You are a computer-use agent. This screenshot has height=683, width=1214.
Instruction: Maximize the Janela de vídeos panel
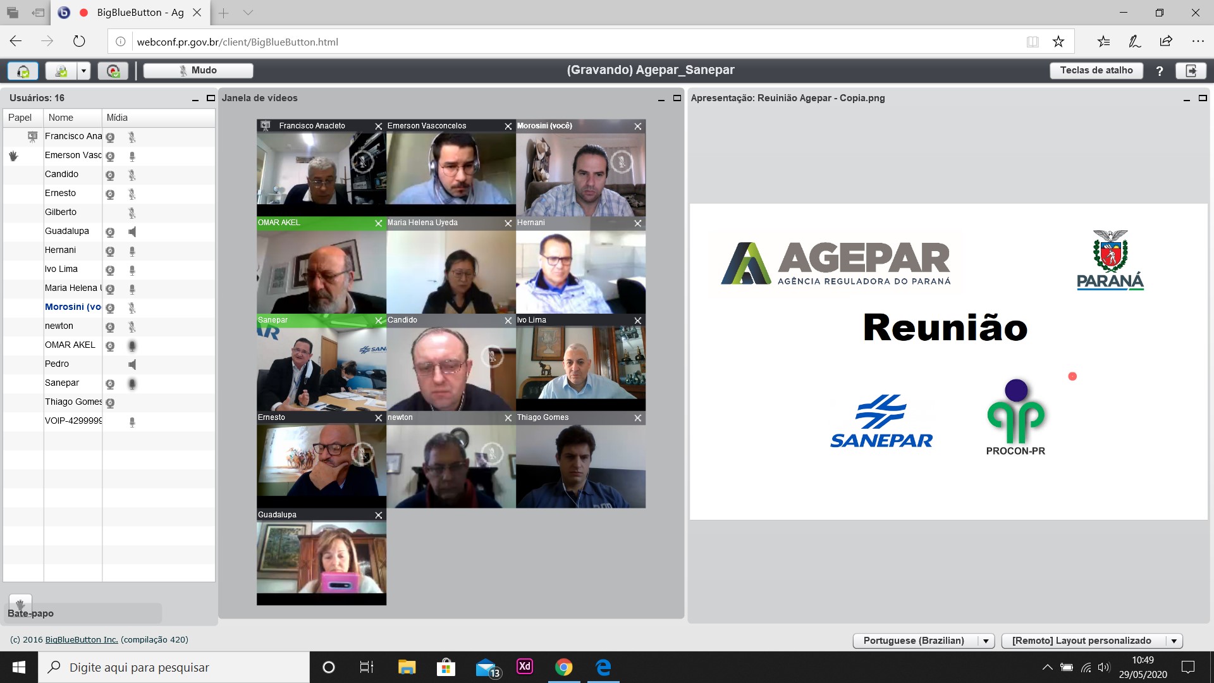[x=677, y=98]
